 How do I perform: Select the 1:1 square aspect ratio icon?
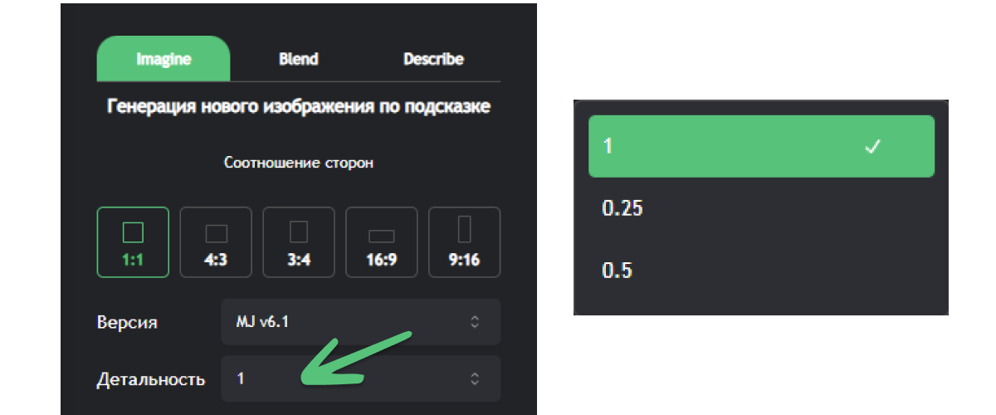pyautogui.click(x=133, y=232)
